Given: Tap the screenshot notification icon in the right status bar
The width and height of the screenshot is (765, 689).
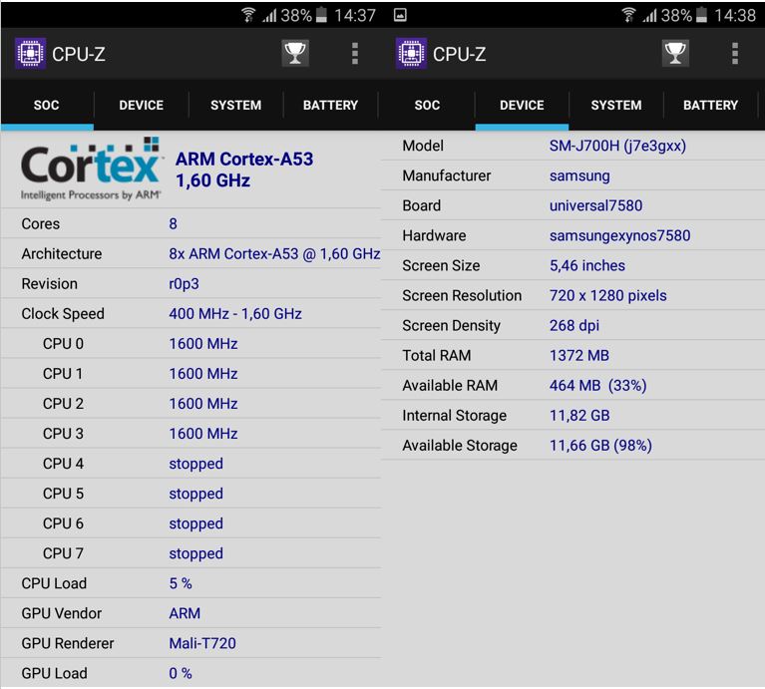Looking at the screenshot, I should pos(400,15).
